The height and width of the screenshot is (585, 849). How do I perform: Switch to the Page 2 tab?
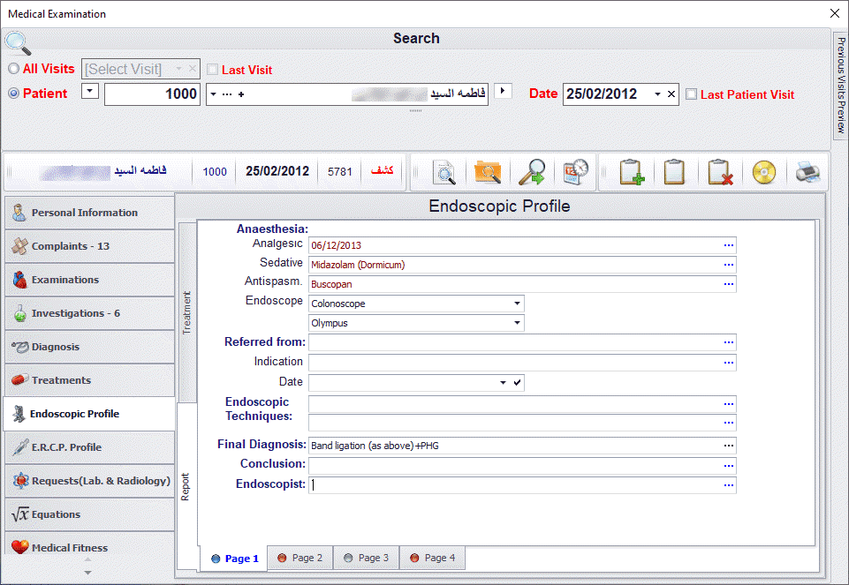(299, 558)
